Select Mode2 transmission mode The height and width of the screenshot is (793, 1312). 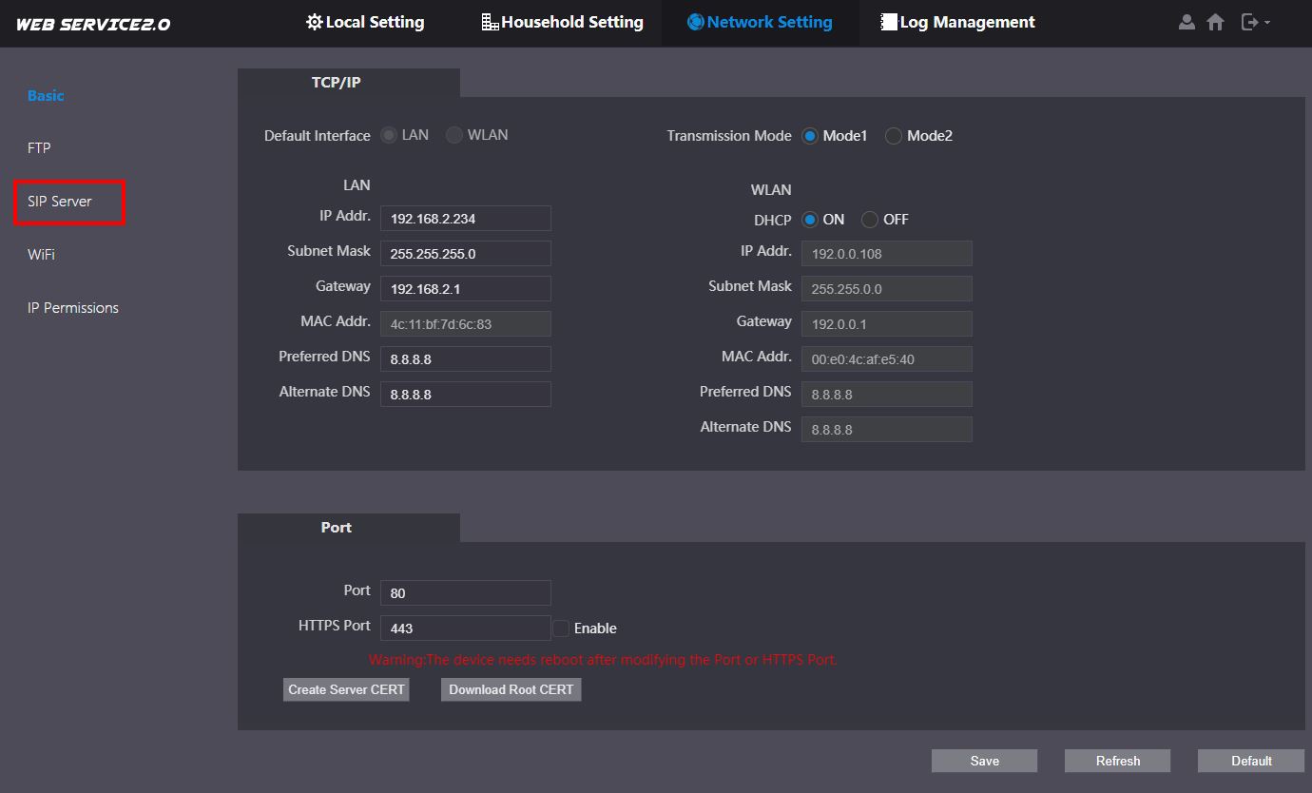pos(894,136)
